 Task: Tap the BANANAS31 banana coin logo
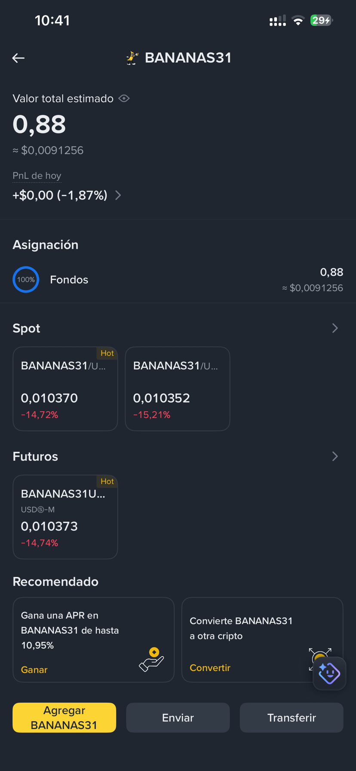coord(132,58)
